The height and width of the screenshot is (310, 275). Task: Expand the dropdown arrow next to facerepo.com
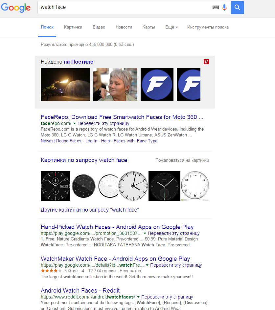(x=75, y=124)
